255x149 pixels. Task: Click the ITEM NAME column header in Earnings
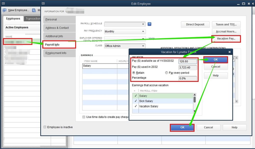click(91, 61)
